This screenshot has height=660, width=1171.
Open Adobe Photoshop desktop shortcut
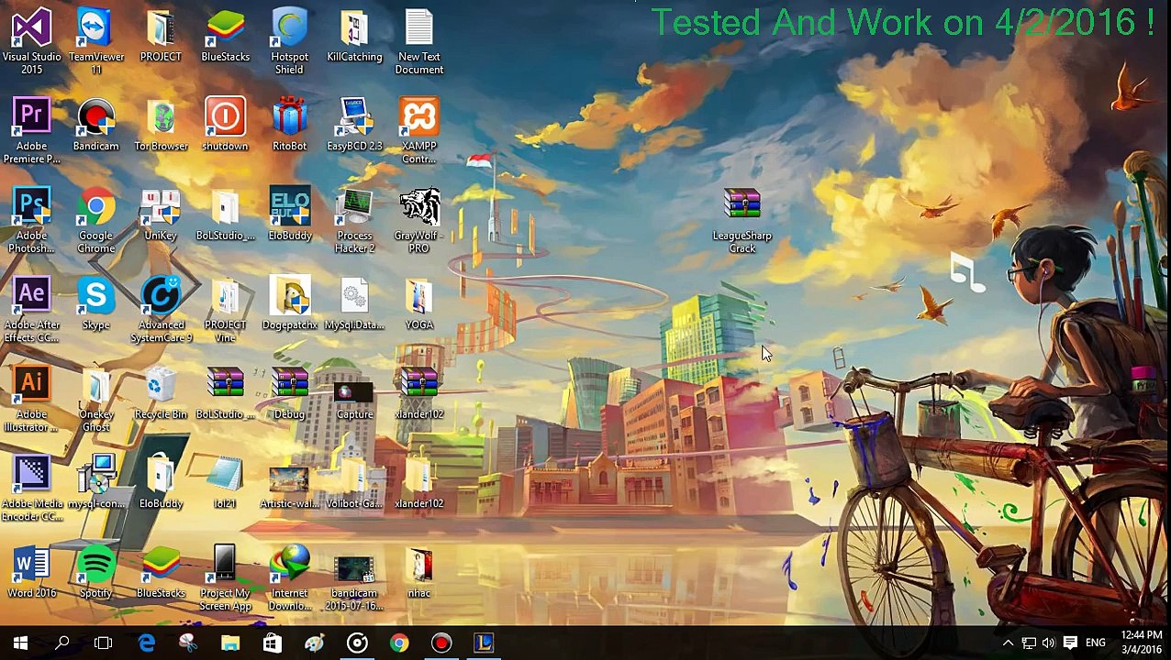click(31, 220)
